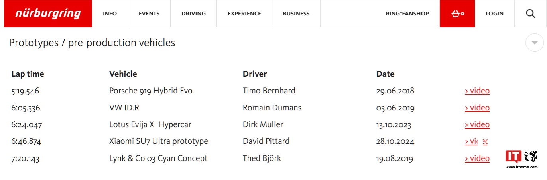Open the shopping basket icon
Viewport: 547px width, 180px height.
[x=457, y=14]
